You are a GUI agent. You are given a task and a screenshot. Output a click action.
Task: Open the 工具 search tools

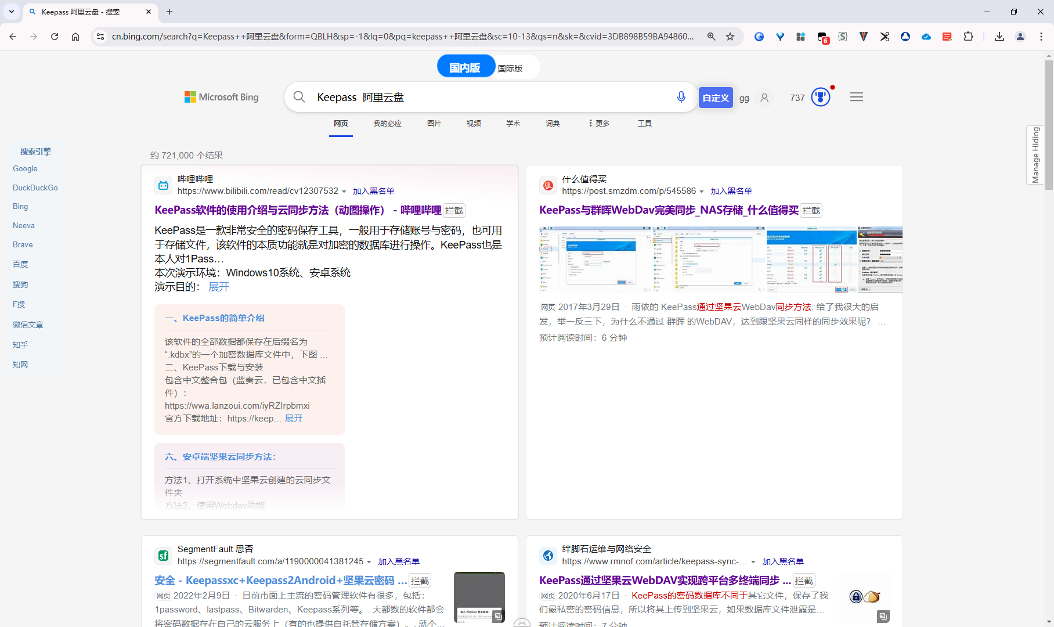[x=645, y=123]
